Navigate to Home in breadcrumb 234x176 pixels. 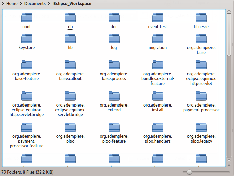(x=12, y=4)
